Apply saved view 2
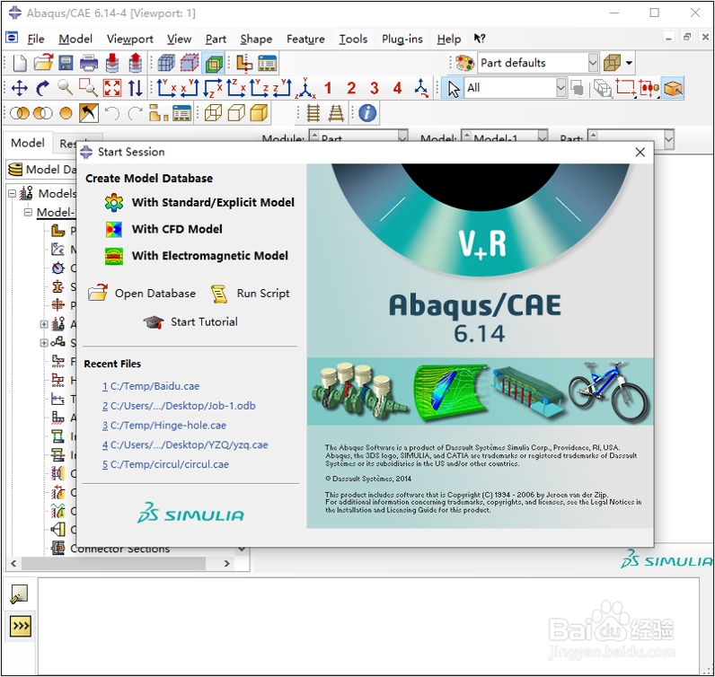715x677 pixels. [x=351, y=88]
